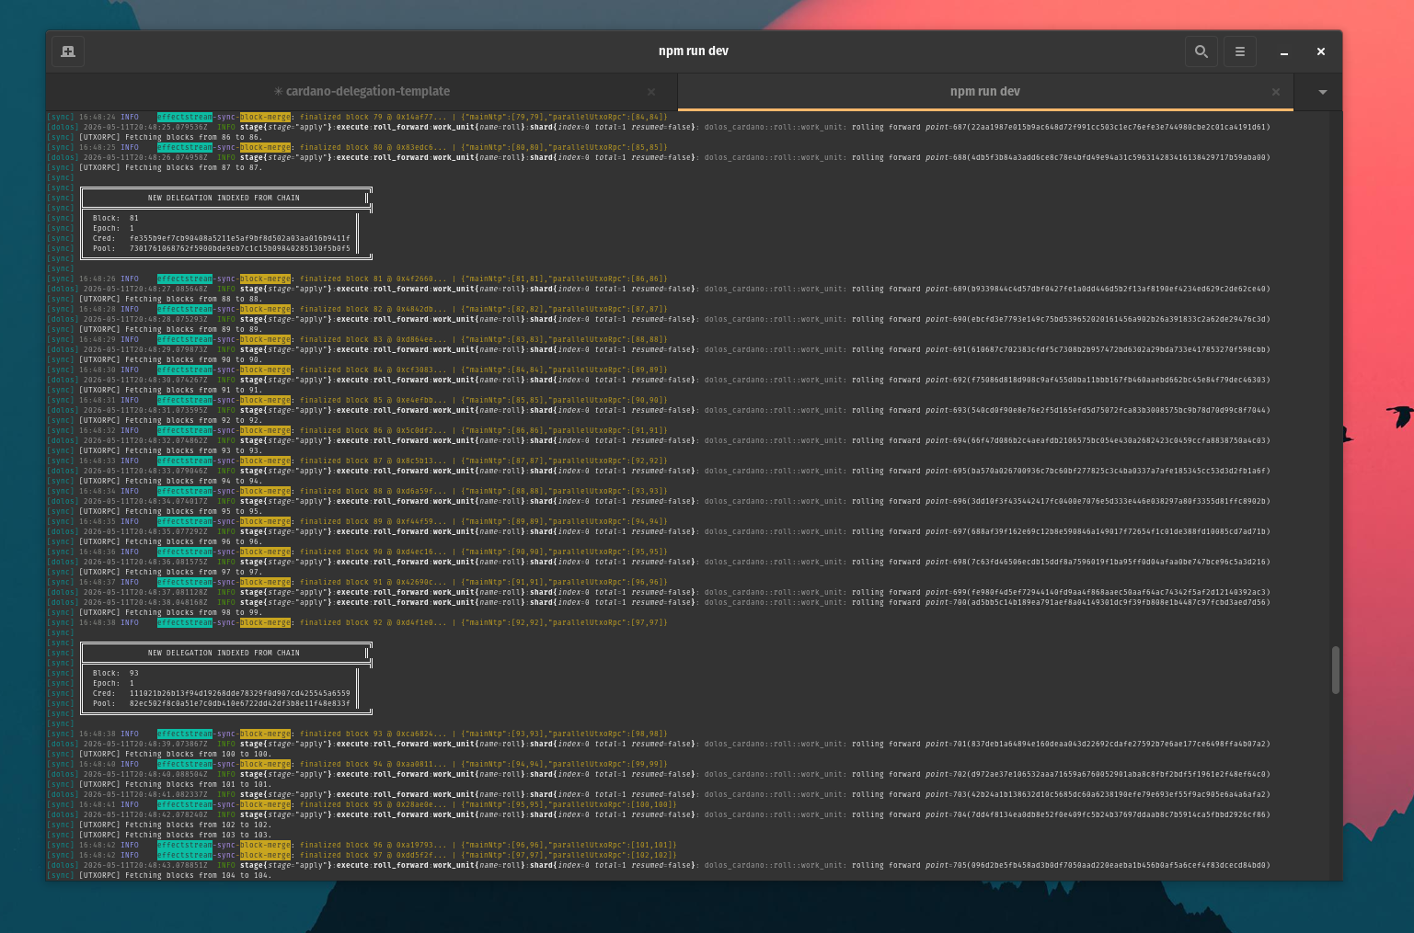
Task: Open the hamburger menu in the header bar
Action: [x=1239, y=51]
